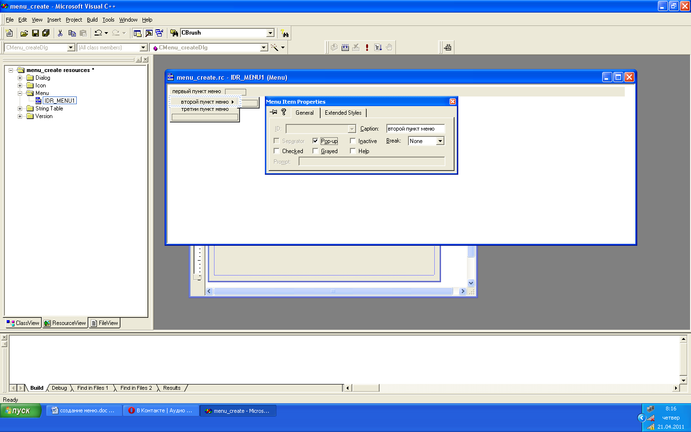Click the Search binoculars icon
The image size is (691, 432).
[285, 33]
